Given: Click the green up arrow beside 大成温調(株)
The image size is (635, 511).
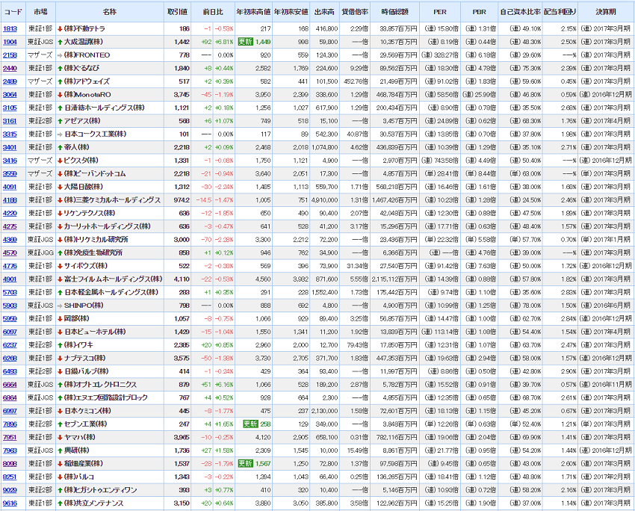Looking at the screenshot, I should click(x=60, y=42).
